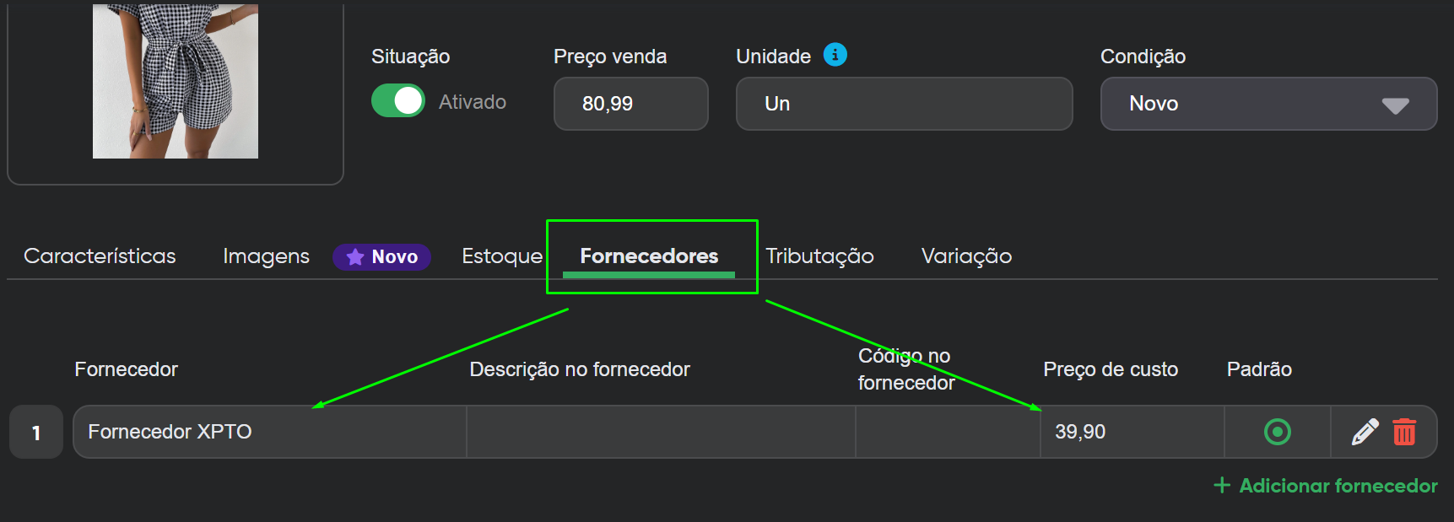Click the product image thumbnail

[x=176, y=82]
